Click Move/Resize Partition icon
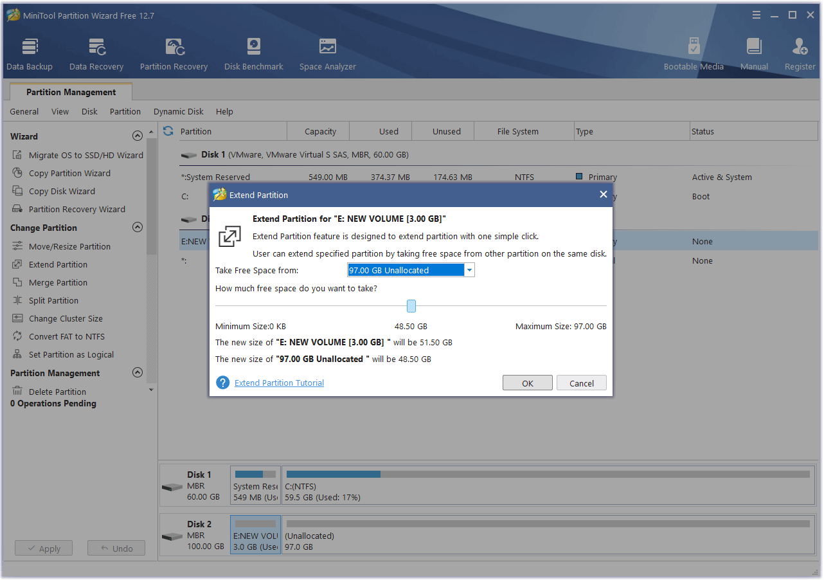The height and width of the screenshot is (580, 824). click(17, 246)
